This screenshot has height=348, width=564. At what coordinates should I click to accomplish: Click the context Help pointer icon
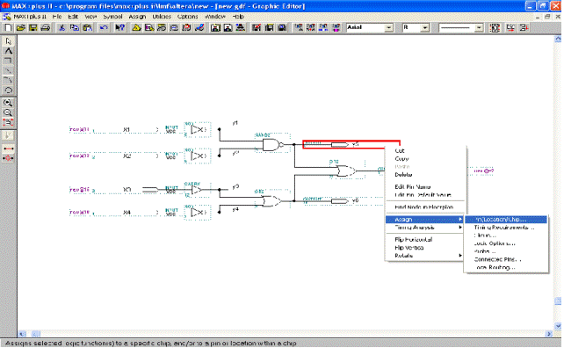click(x=119, y=28)
